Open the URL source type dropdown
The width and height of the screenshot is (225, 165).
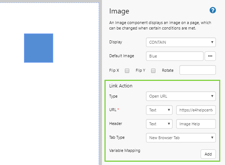pyautogui.click(x=159, y=110)
